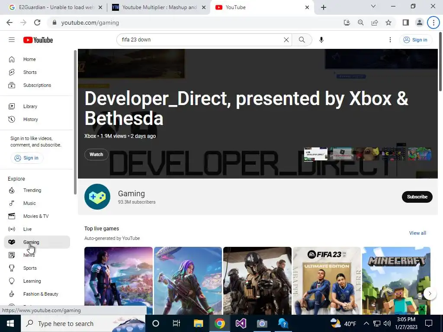The image size is (443, 332).
Task: Click the YouTube logo
Action: [x=38, y=40]
